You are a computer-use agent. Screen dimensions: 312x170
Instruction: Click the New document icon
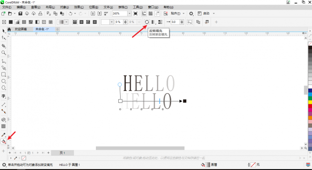[x=3, y=13]
